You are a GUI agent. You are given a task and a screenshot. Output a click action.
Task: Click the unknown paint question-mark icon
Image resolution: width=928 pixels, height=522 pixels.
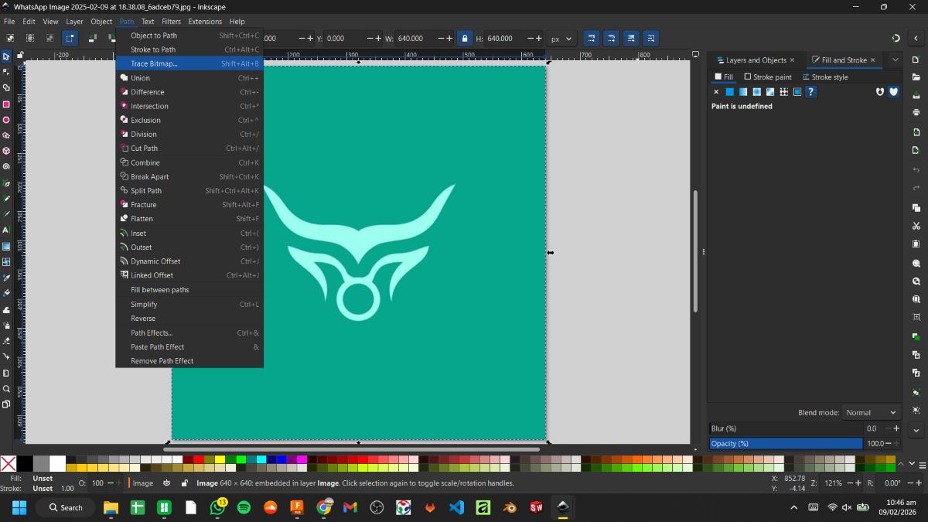tap(810, 91)
